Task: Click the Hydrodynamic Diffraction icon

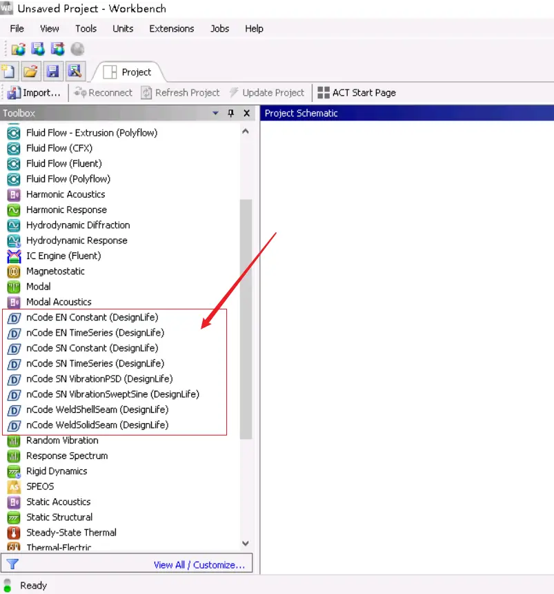Action: tap(14, 225)
